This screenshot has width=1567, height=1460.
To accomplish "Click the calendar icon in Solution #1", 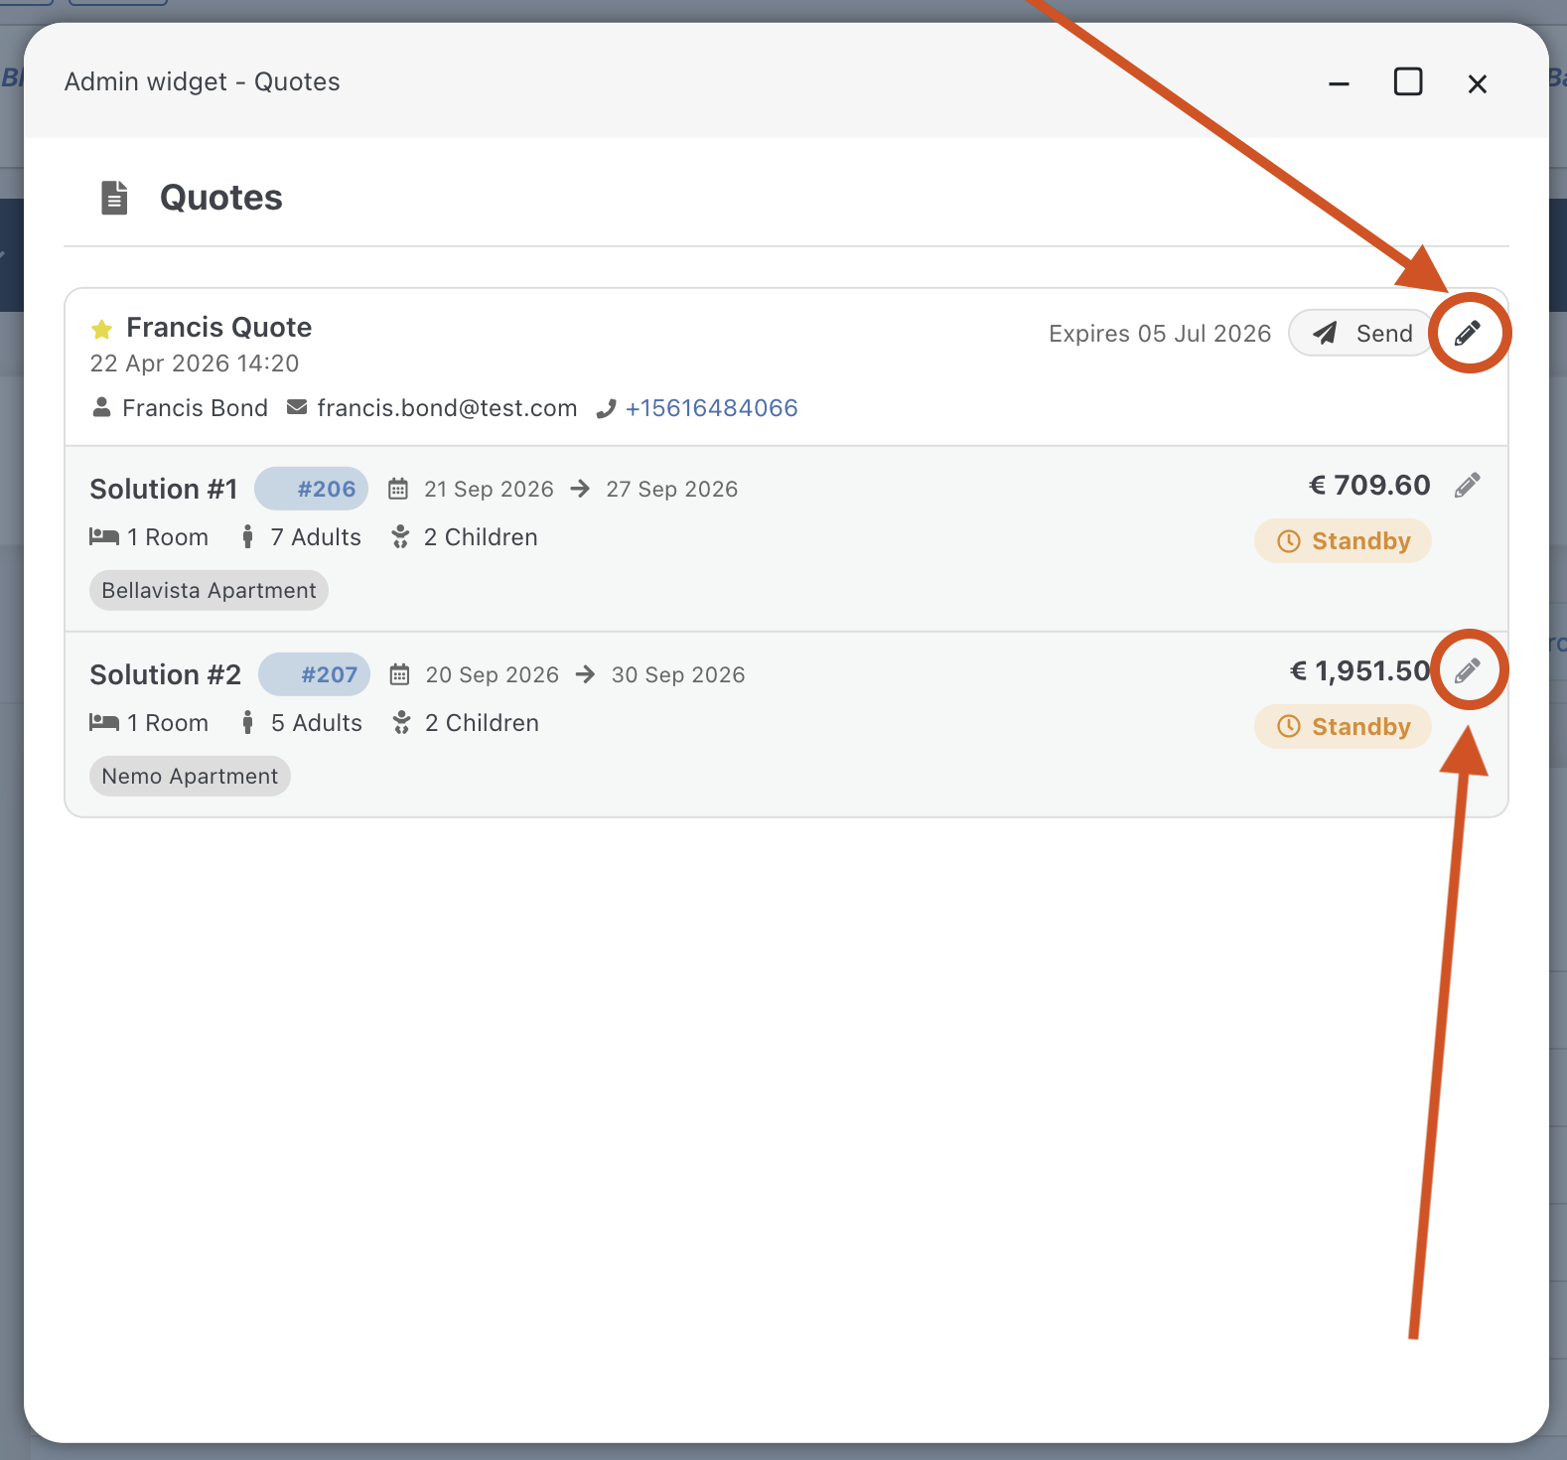I will point(398,489).
